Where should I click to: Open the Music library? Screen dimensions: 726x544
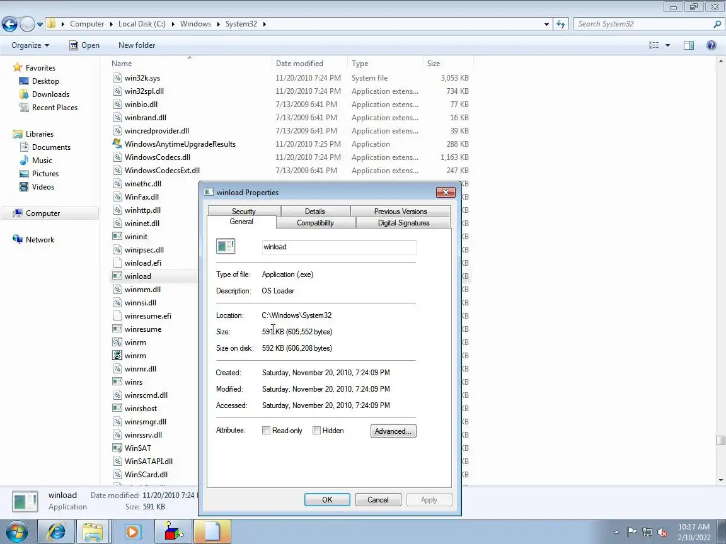point(42,161)
